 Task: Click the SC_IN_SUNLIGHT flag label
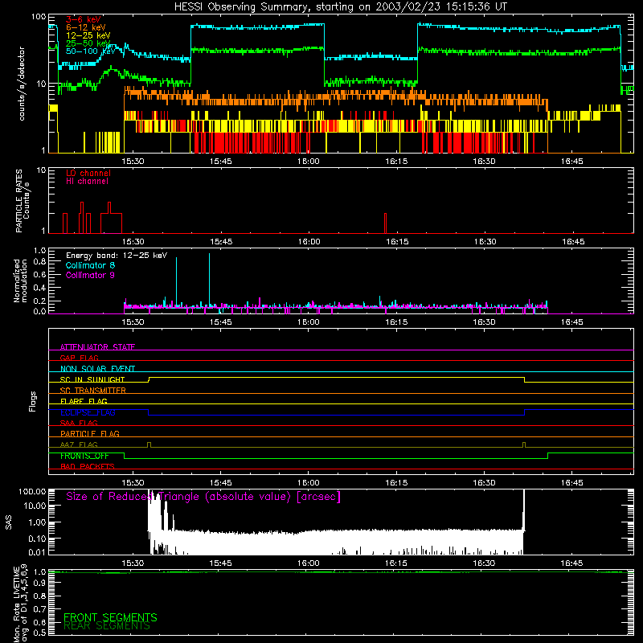click(92, 379)
